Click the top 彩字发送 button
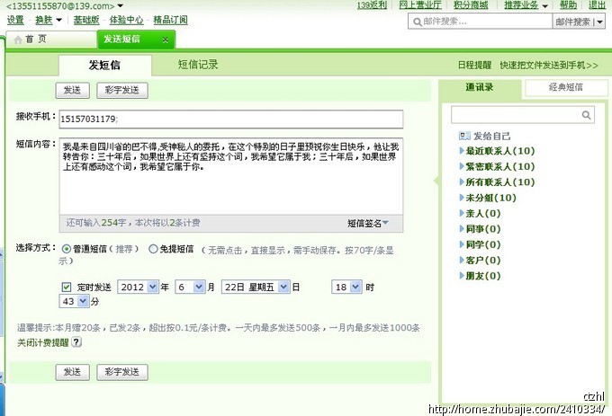 pos(122,91)
